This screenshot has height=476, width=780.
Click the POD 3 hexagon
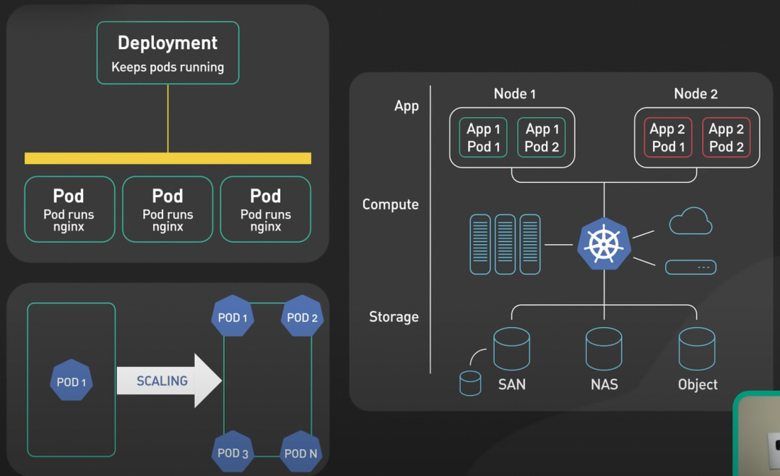click(233, 451)
